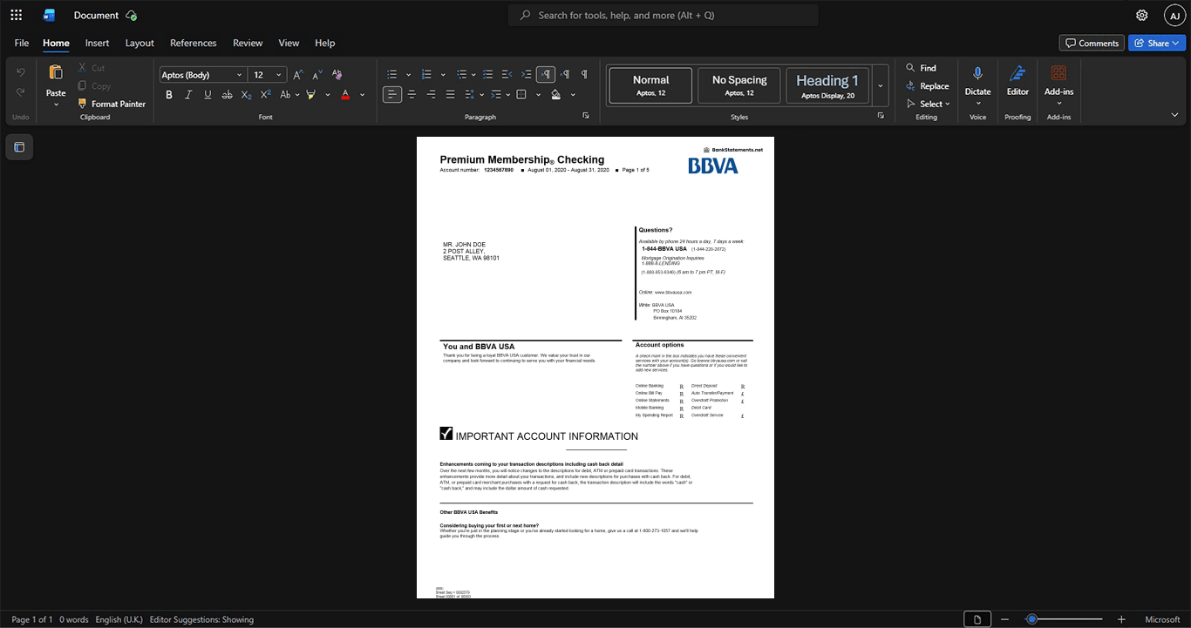The width and height of the screenshot is (1191, 628).
Task: Open the navigation pane icon
Action: click(x=19, y=147)
